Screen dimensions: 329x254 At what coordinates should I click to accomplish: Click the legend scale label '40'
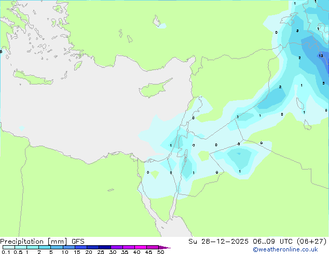(136, 252)
